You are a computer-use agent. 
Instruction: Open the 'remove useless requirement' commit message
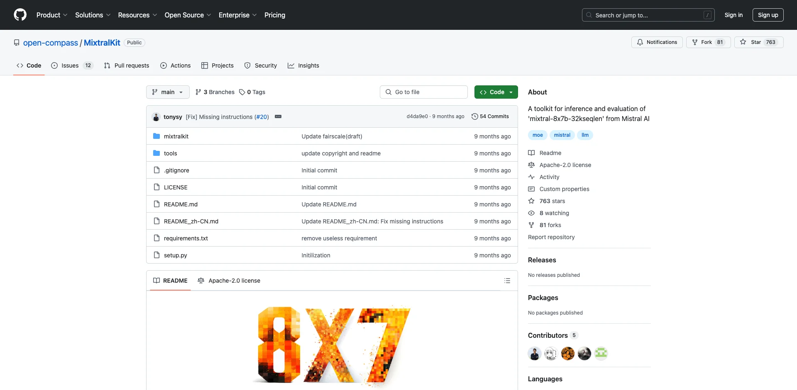339,238
